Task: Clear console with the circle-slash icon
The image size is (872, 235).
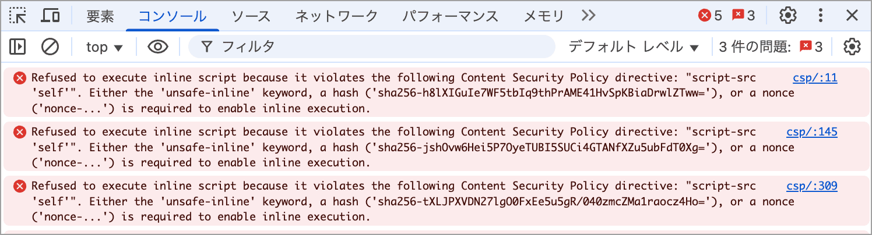Action: [x=50, y=47]
